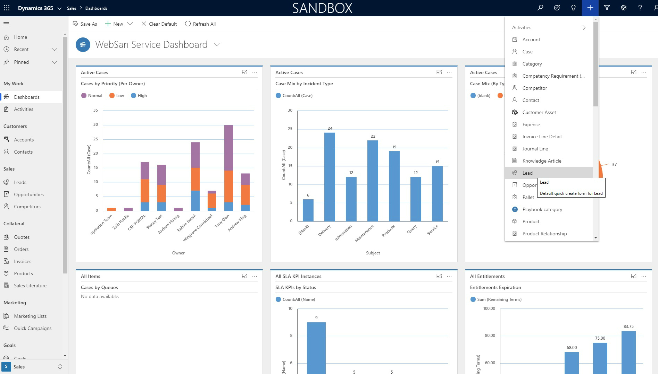Open the search magnifier icon in top bar
Screen dimensions: 658x374
[x=540, y=8]
